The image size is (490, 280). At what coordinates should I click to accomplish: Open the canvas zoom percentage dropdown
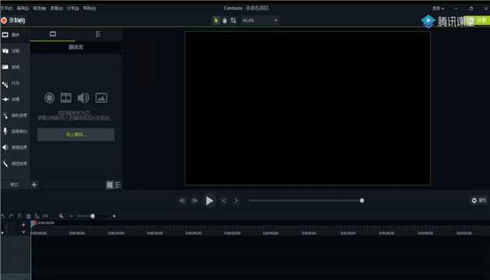[x=260, y=21]
